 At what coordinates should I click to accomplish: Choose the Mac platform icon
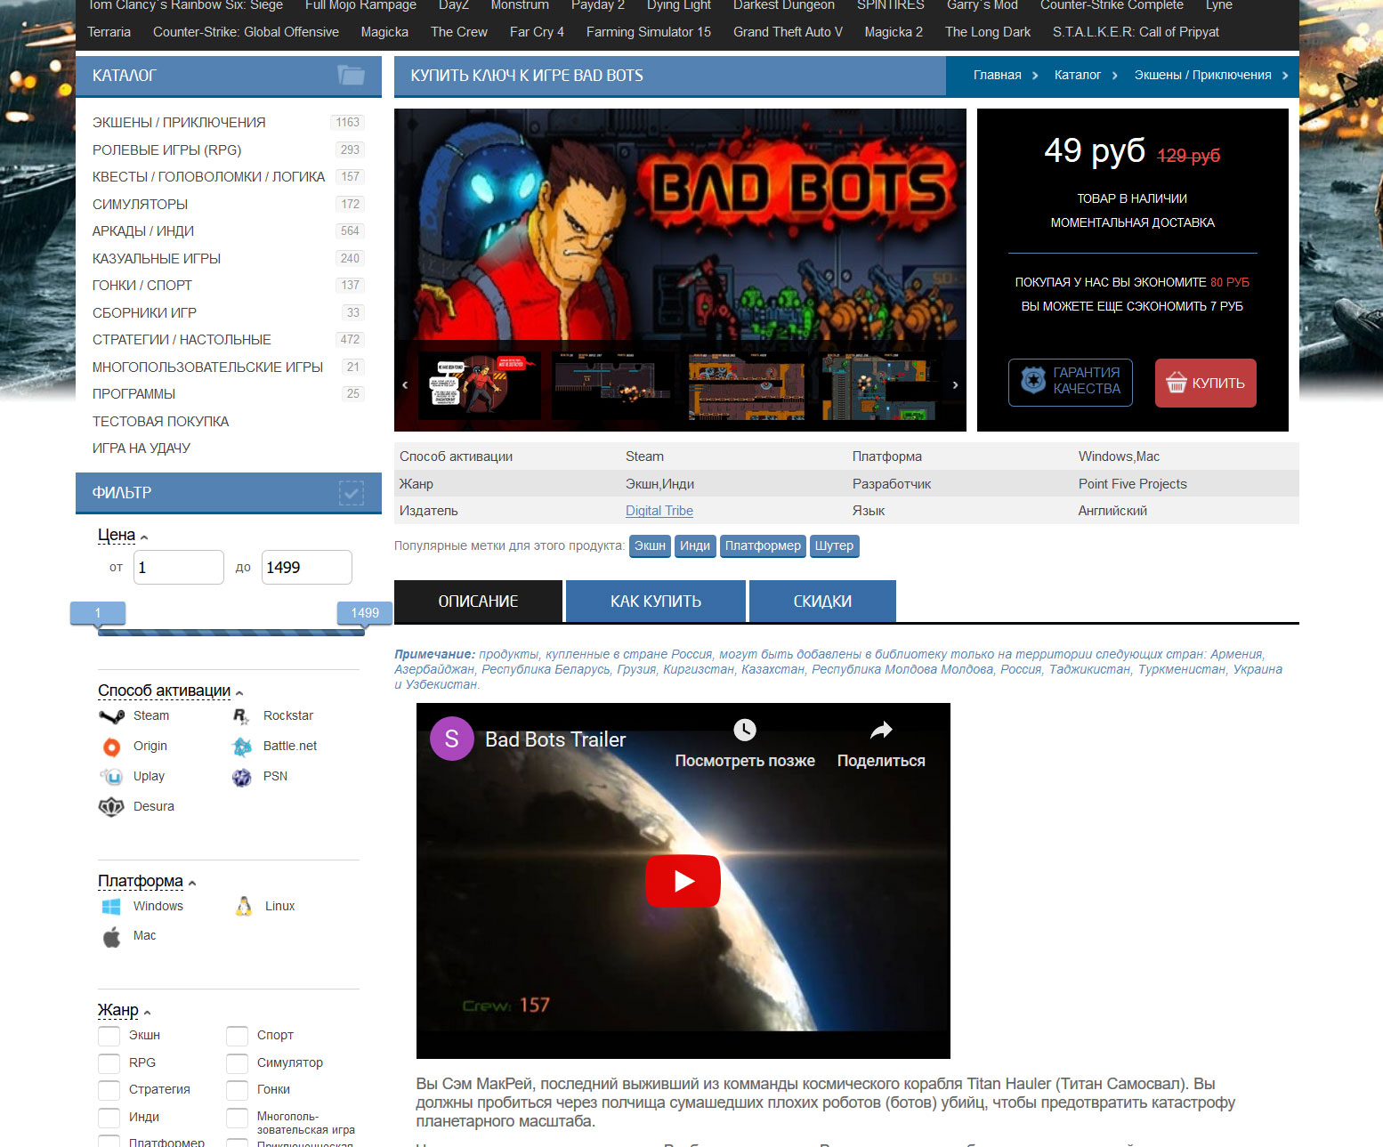[111, 937]
